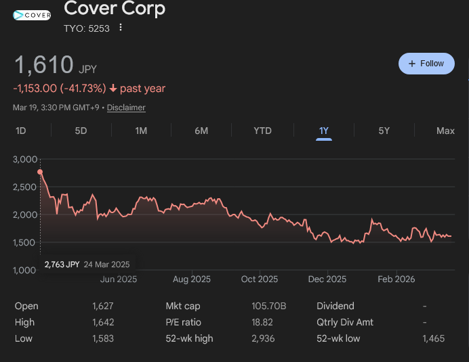Click the 2,763 JPY chart tooltip
469x362 pixels.
(x=87, y=265)
